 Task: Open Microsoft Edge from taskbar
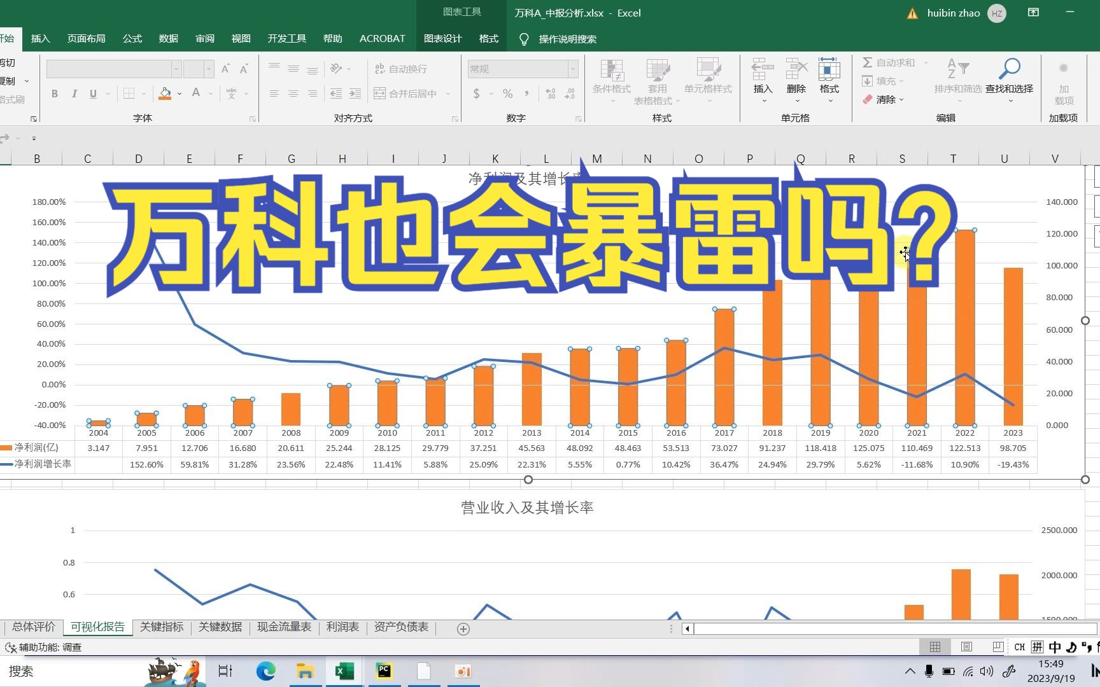click(x=265, y=671)
